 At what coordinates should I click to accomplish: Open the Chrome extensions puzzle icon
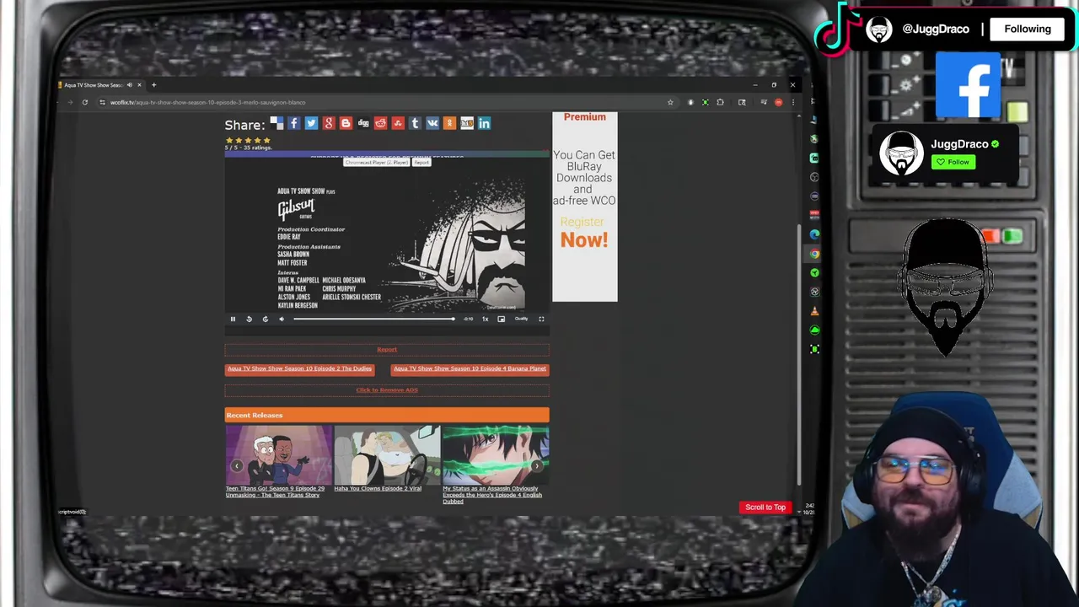[x=720, y=102]
